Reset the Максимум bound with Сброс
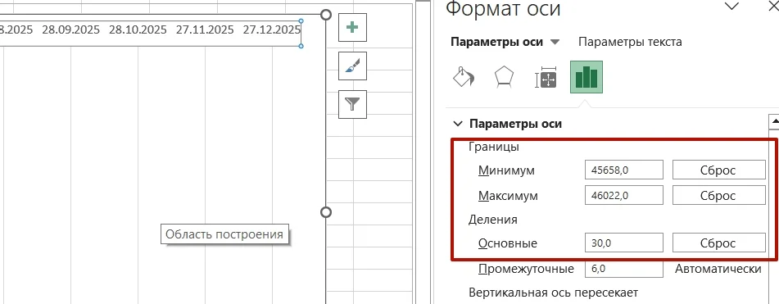Screen dimensions: 779x304 719,195
